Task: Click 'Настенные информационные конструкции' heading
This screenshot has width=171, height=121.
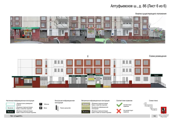Action: point(20,101)
